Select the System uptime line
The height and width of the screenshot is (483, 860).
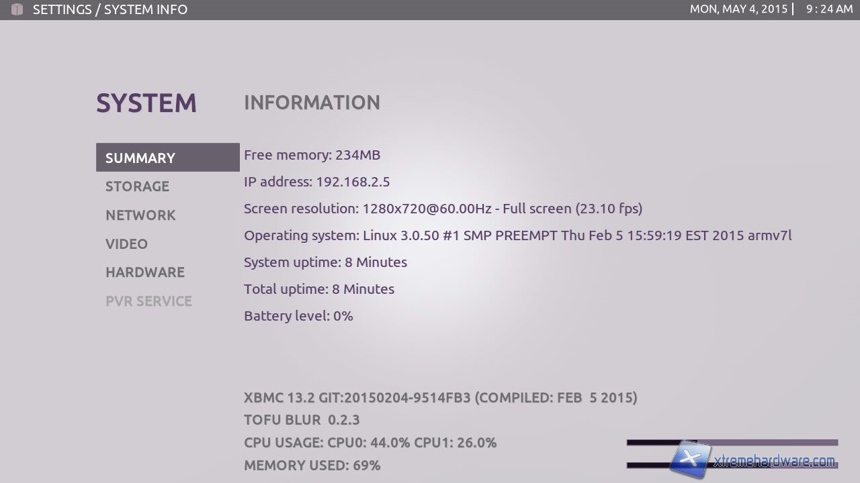click(x=325, y=262)
